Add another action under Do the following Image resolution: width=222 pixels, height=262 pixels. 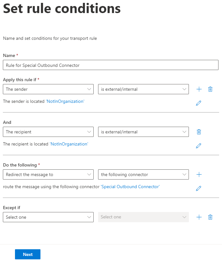tap(199, 174)
